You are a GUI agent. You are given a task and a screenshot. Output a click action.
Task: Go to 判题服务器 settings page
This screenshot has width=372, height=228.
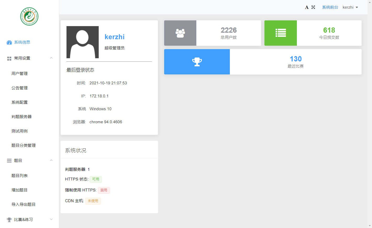(x=21, y=117)
